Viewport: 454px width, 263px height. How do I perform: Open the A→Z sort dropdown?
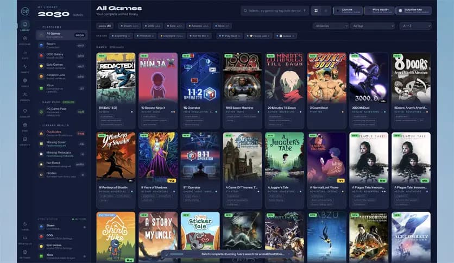[415, 26]
